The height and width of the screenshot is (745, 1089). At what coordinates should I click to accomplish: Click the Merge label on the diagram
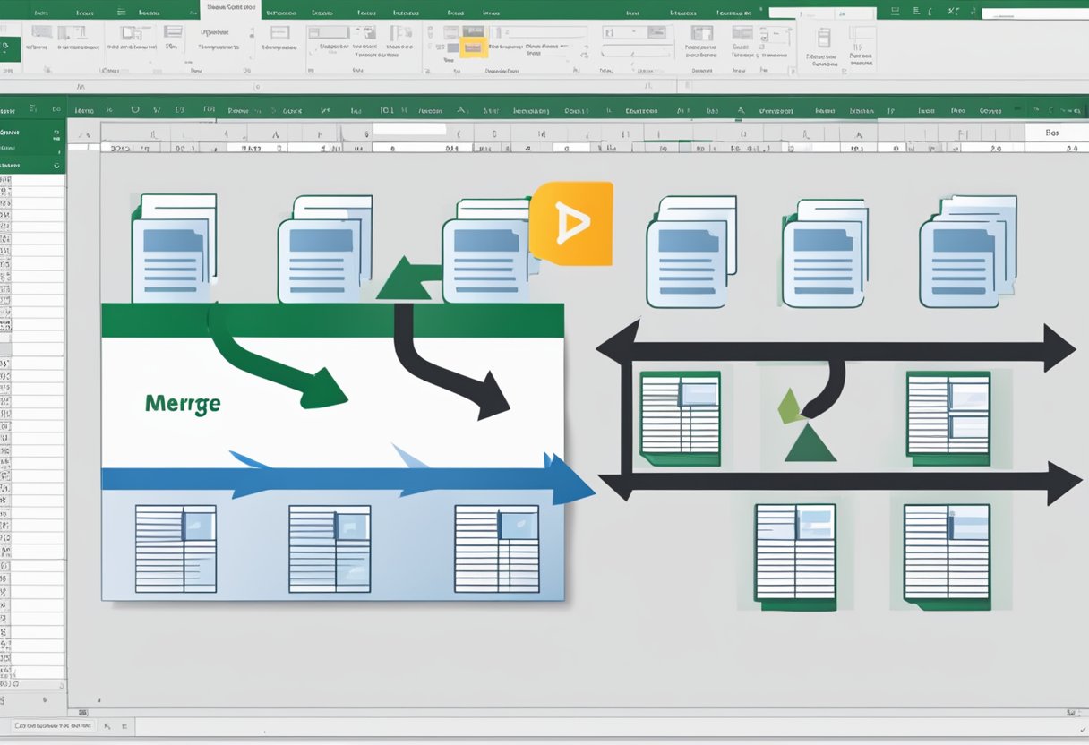pos(183,403)
